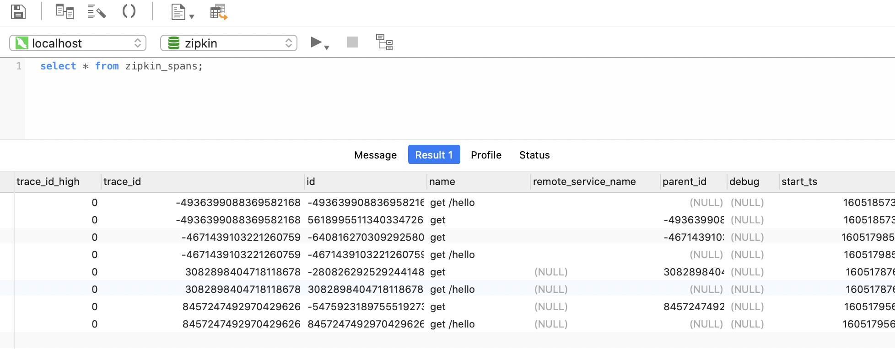Select id cell -280826292529244148

(365, 272)
